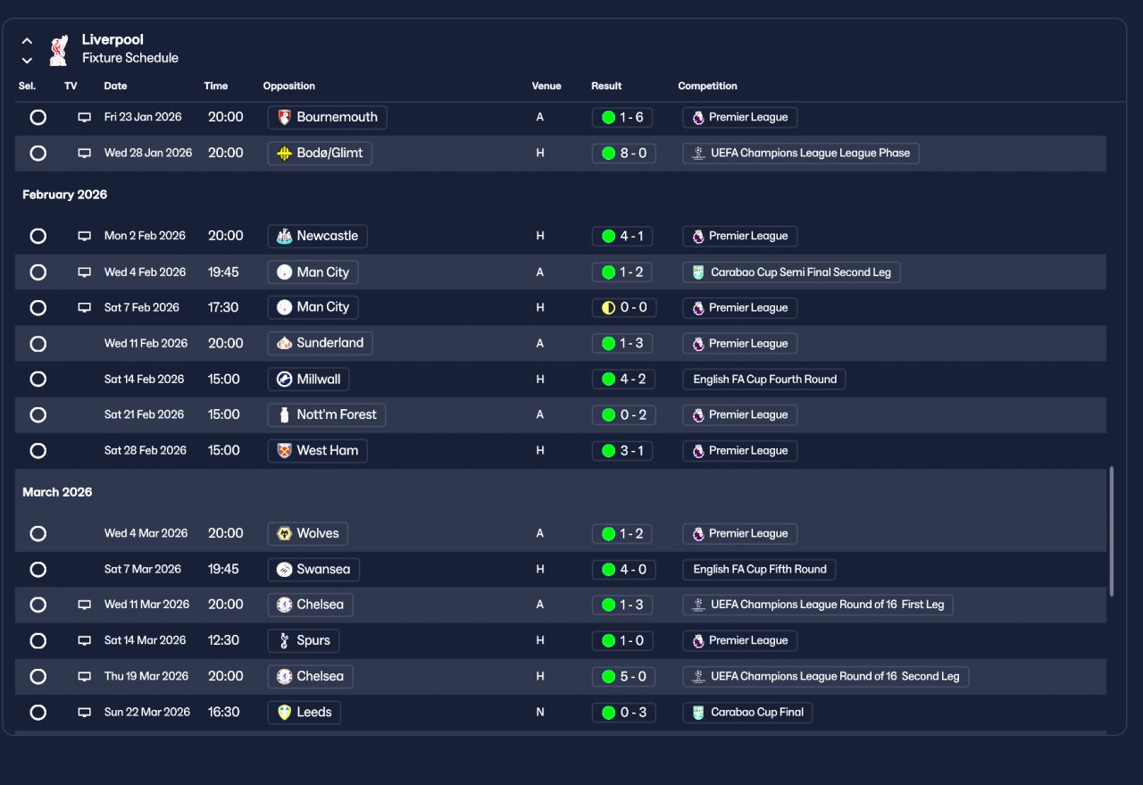This screenshot has height=785, width=1143.
Task: Open the English FA Cup Fourth Round link
Action: 764,380
